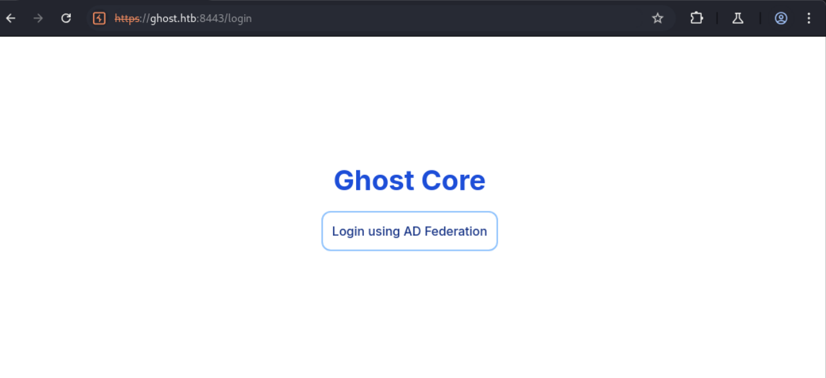Bookmark this page with the star
The image size is (826, 378).
pos(657,18)
